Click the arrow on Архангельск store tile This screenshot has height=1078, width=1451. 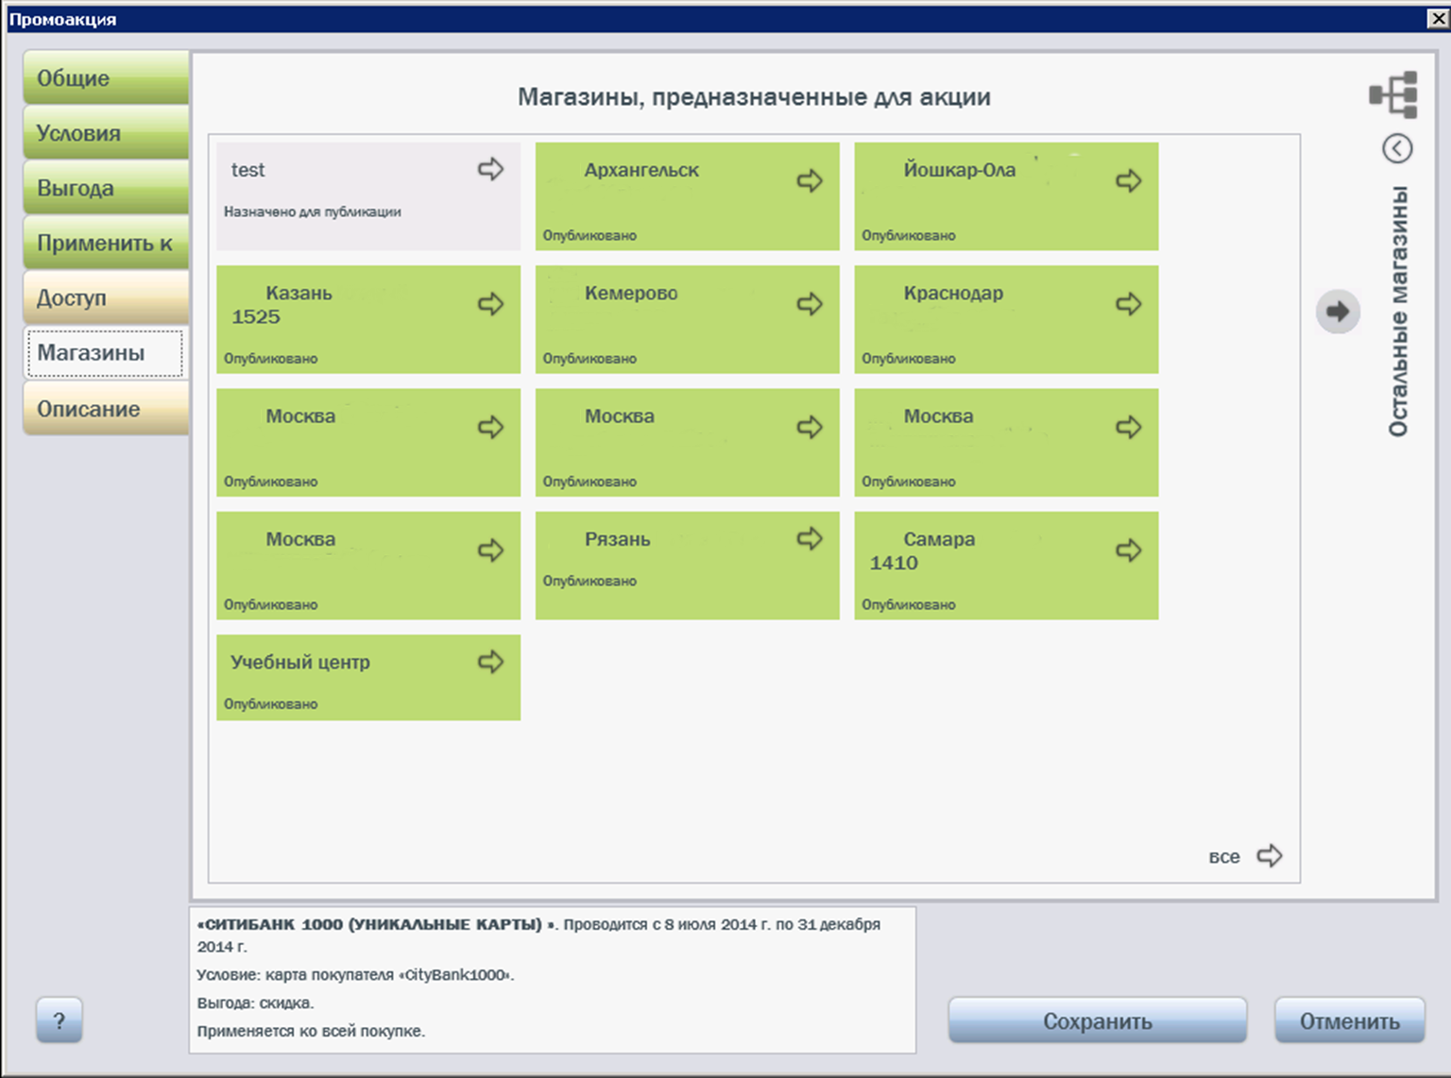pos(810,180)
